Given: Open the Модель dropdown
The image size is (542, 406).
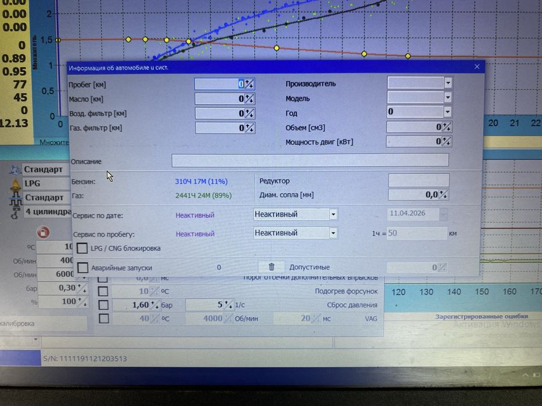Looking at the screenshot, I should click(x=448, y=97).
